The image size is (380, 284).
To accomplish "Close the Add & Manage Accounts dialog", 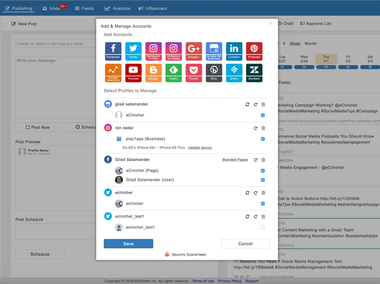I will click(270, 23).
